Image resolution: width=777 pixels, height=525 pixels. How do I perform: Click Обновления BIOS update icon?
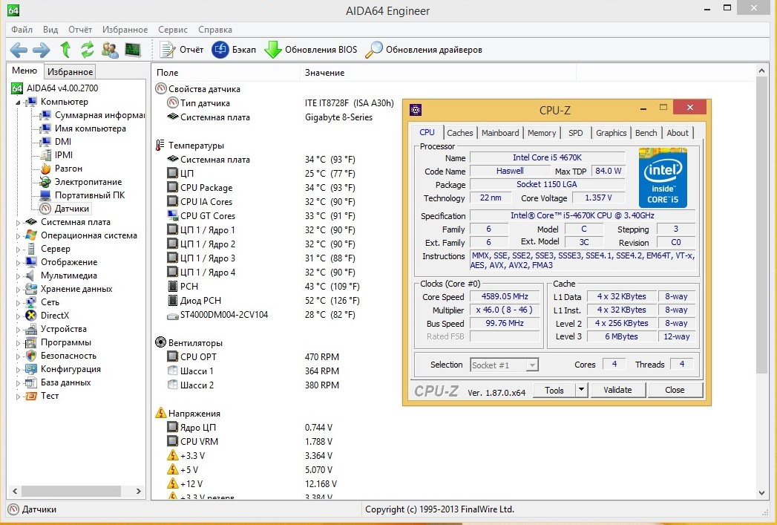click(273, 50)
